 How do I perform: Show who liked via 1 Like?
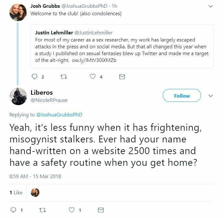[16, 192]
